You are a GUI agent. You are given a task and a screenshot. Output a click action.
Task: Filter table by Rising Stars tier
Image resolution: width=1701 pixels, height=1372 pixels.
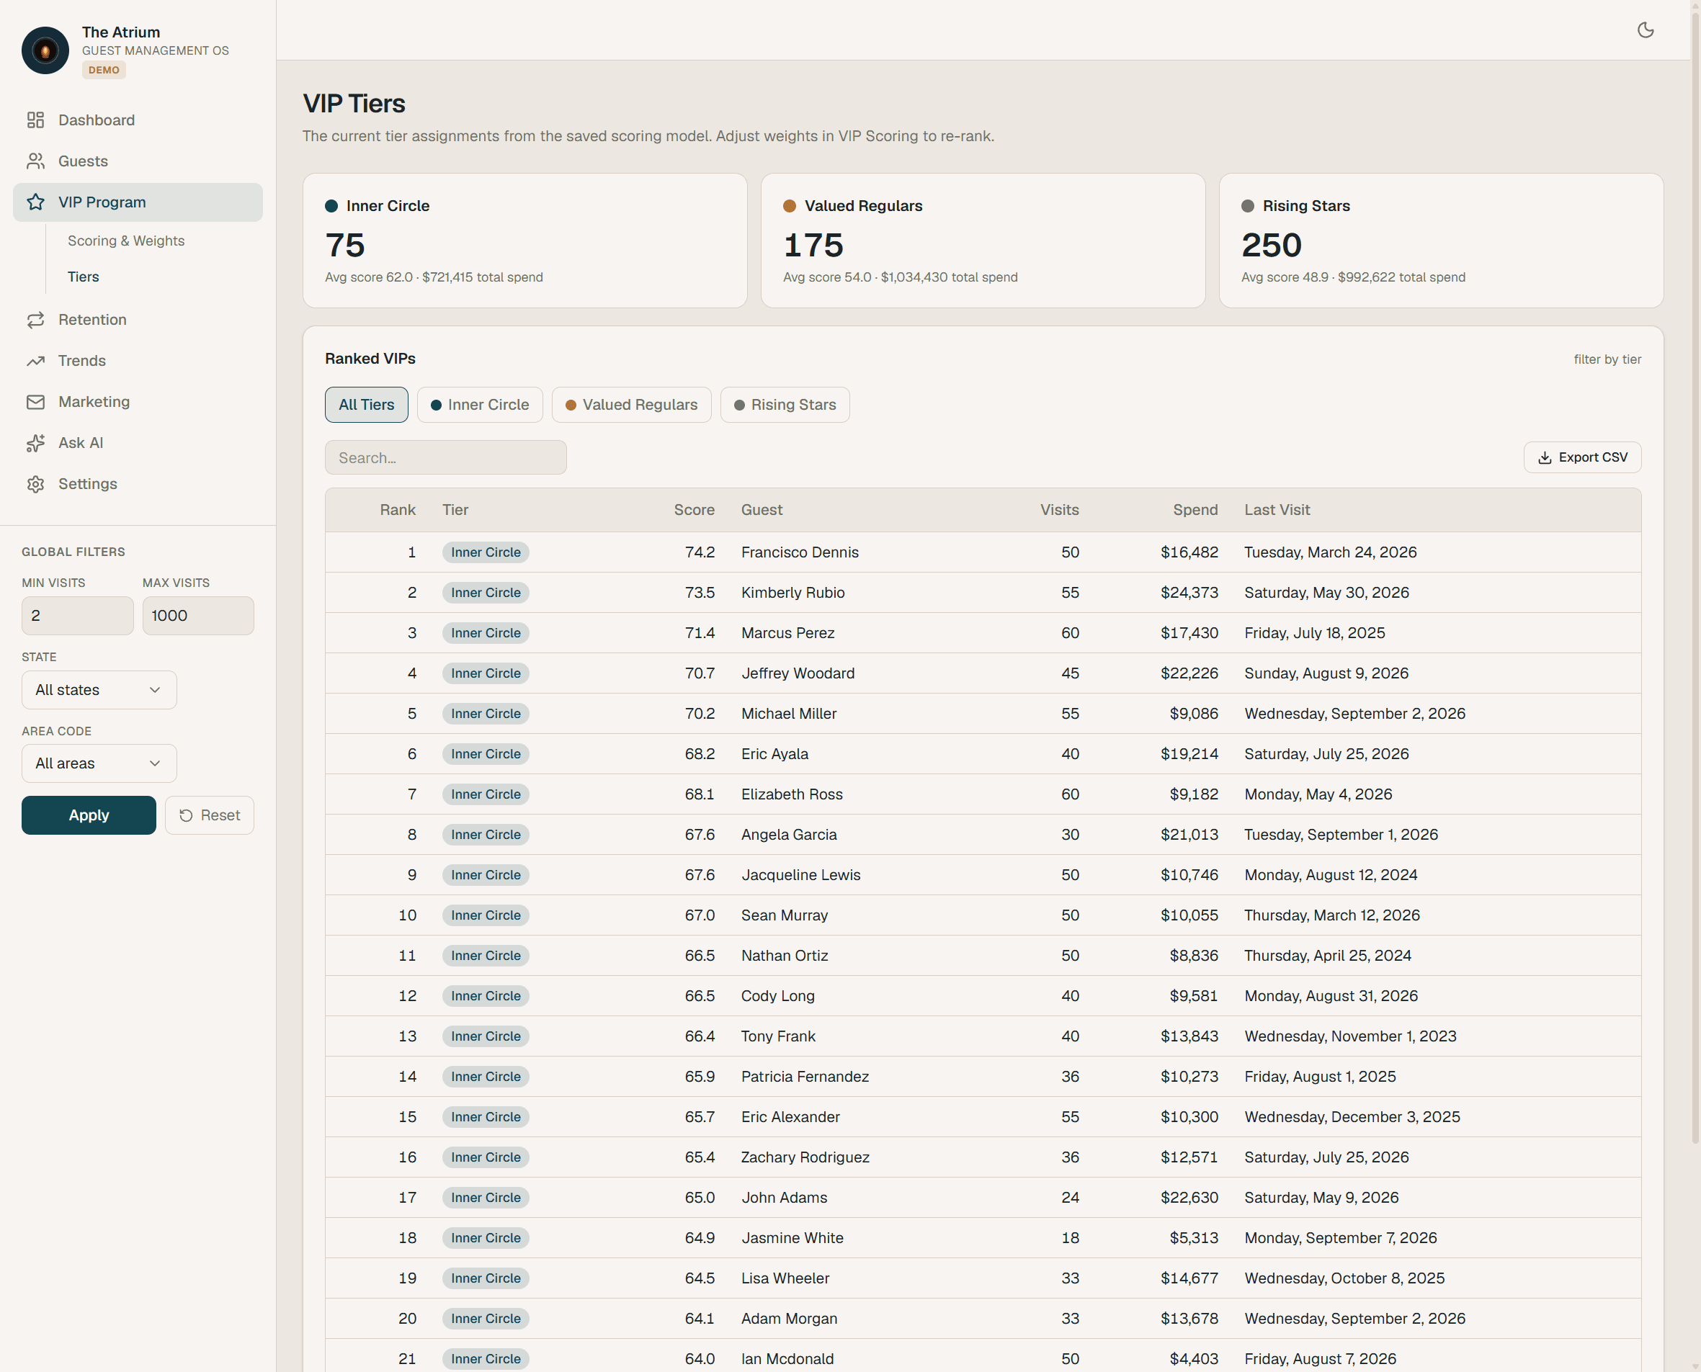(785, 405)
